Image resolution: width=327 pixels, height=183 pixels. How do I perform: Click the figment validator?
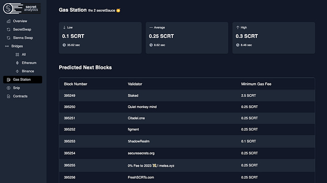tap(133, 129)
